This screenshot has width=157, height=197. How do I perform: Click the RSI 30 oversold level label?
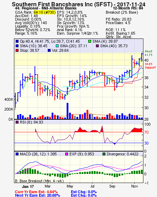(x=146, y=143)
